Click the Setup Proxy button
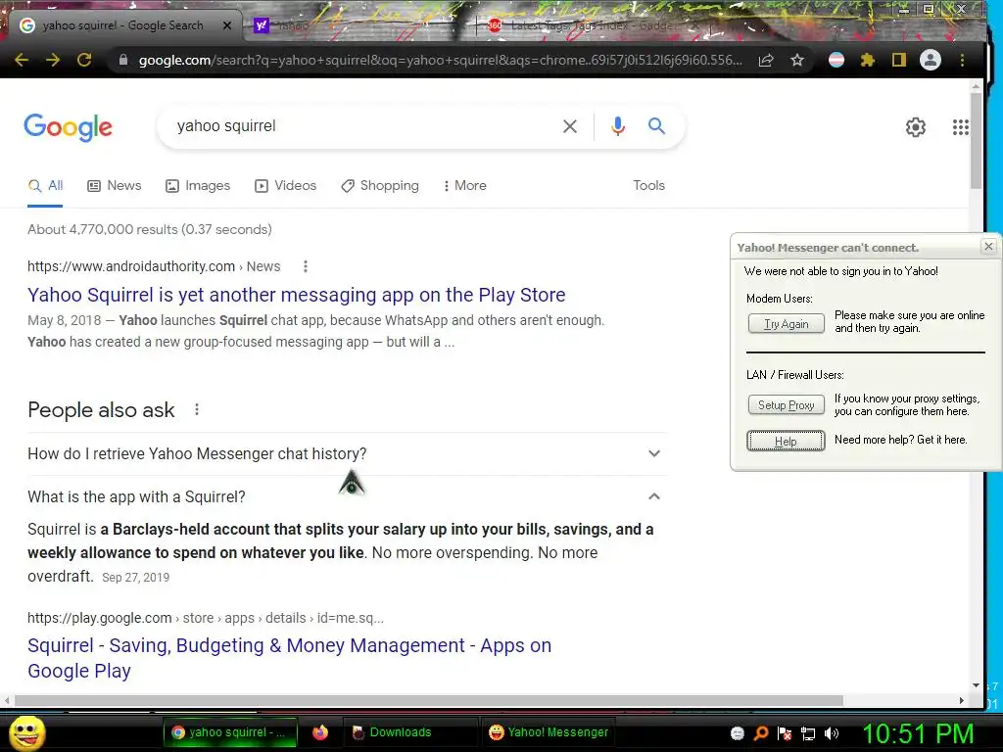This screenshot has height=752, width=1003. click(x=787, y=404)
